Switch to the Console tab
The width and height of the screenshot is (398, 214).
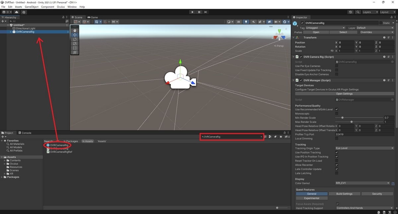(25, 133)
